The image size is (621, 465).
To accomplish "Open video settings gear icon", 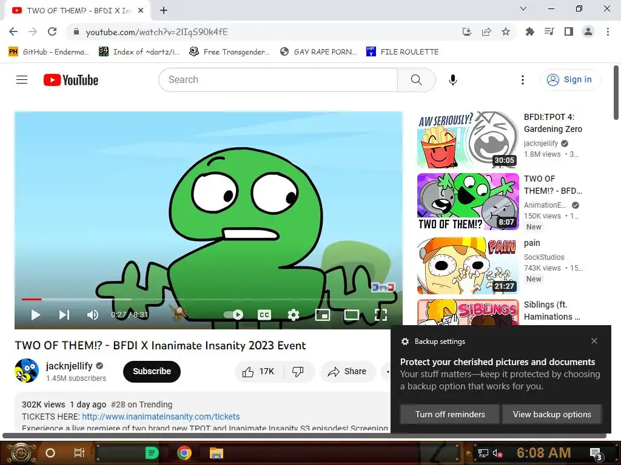I will (x=293, y=315).
